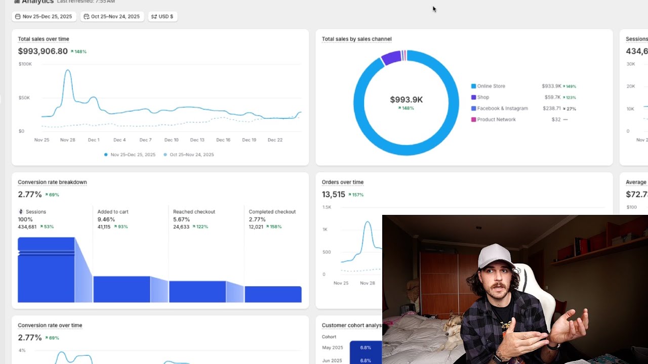Click the Added to cart funnel label
The width and height of the screenshot is (648, 364).
click(x=113, y=212)
